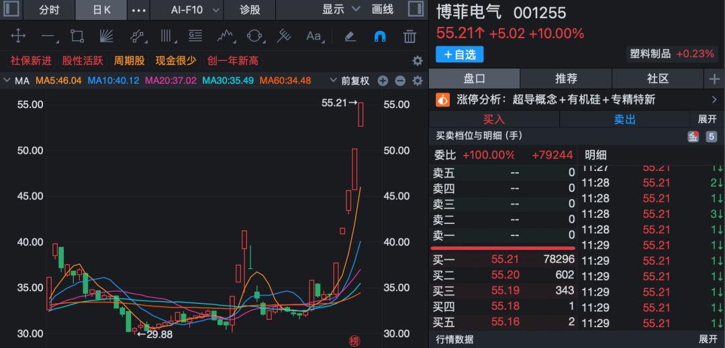725x348 pixels.
Task: Click the eraser tool icon
Action: click(x=350, y=36)
